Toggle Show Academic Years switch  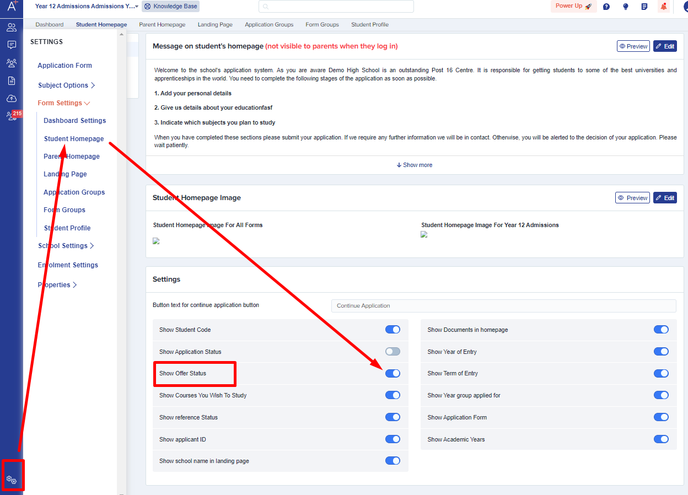(x=661, y=439)
